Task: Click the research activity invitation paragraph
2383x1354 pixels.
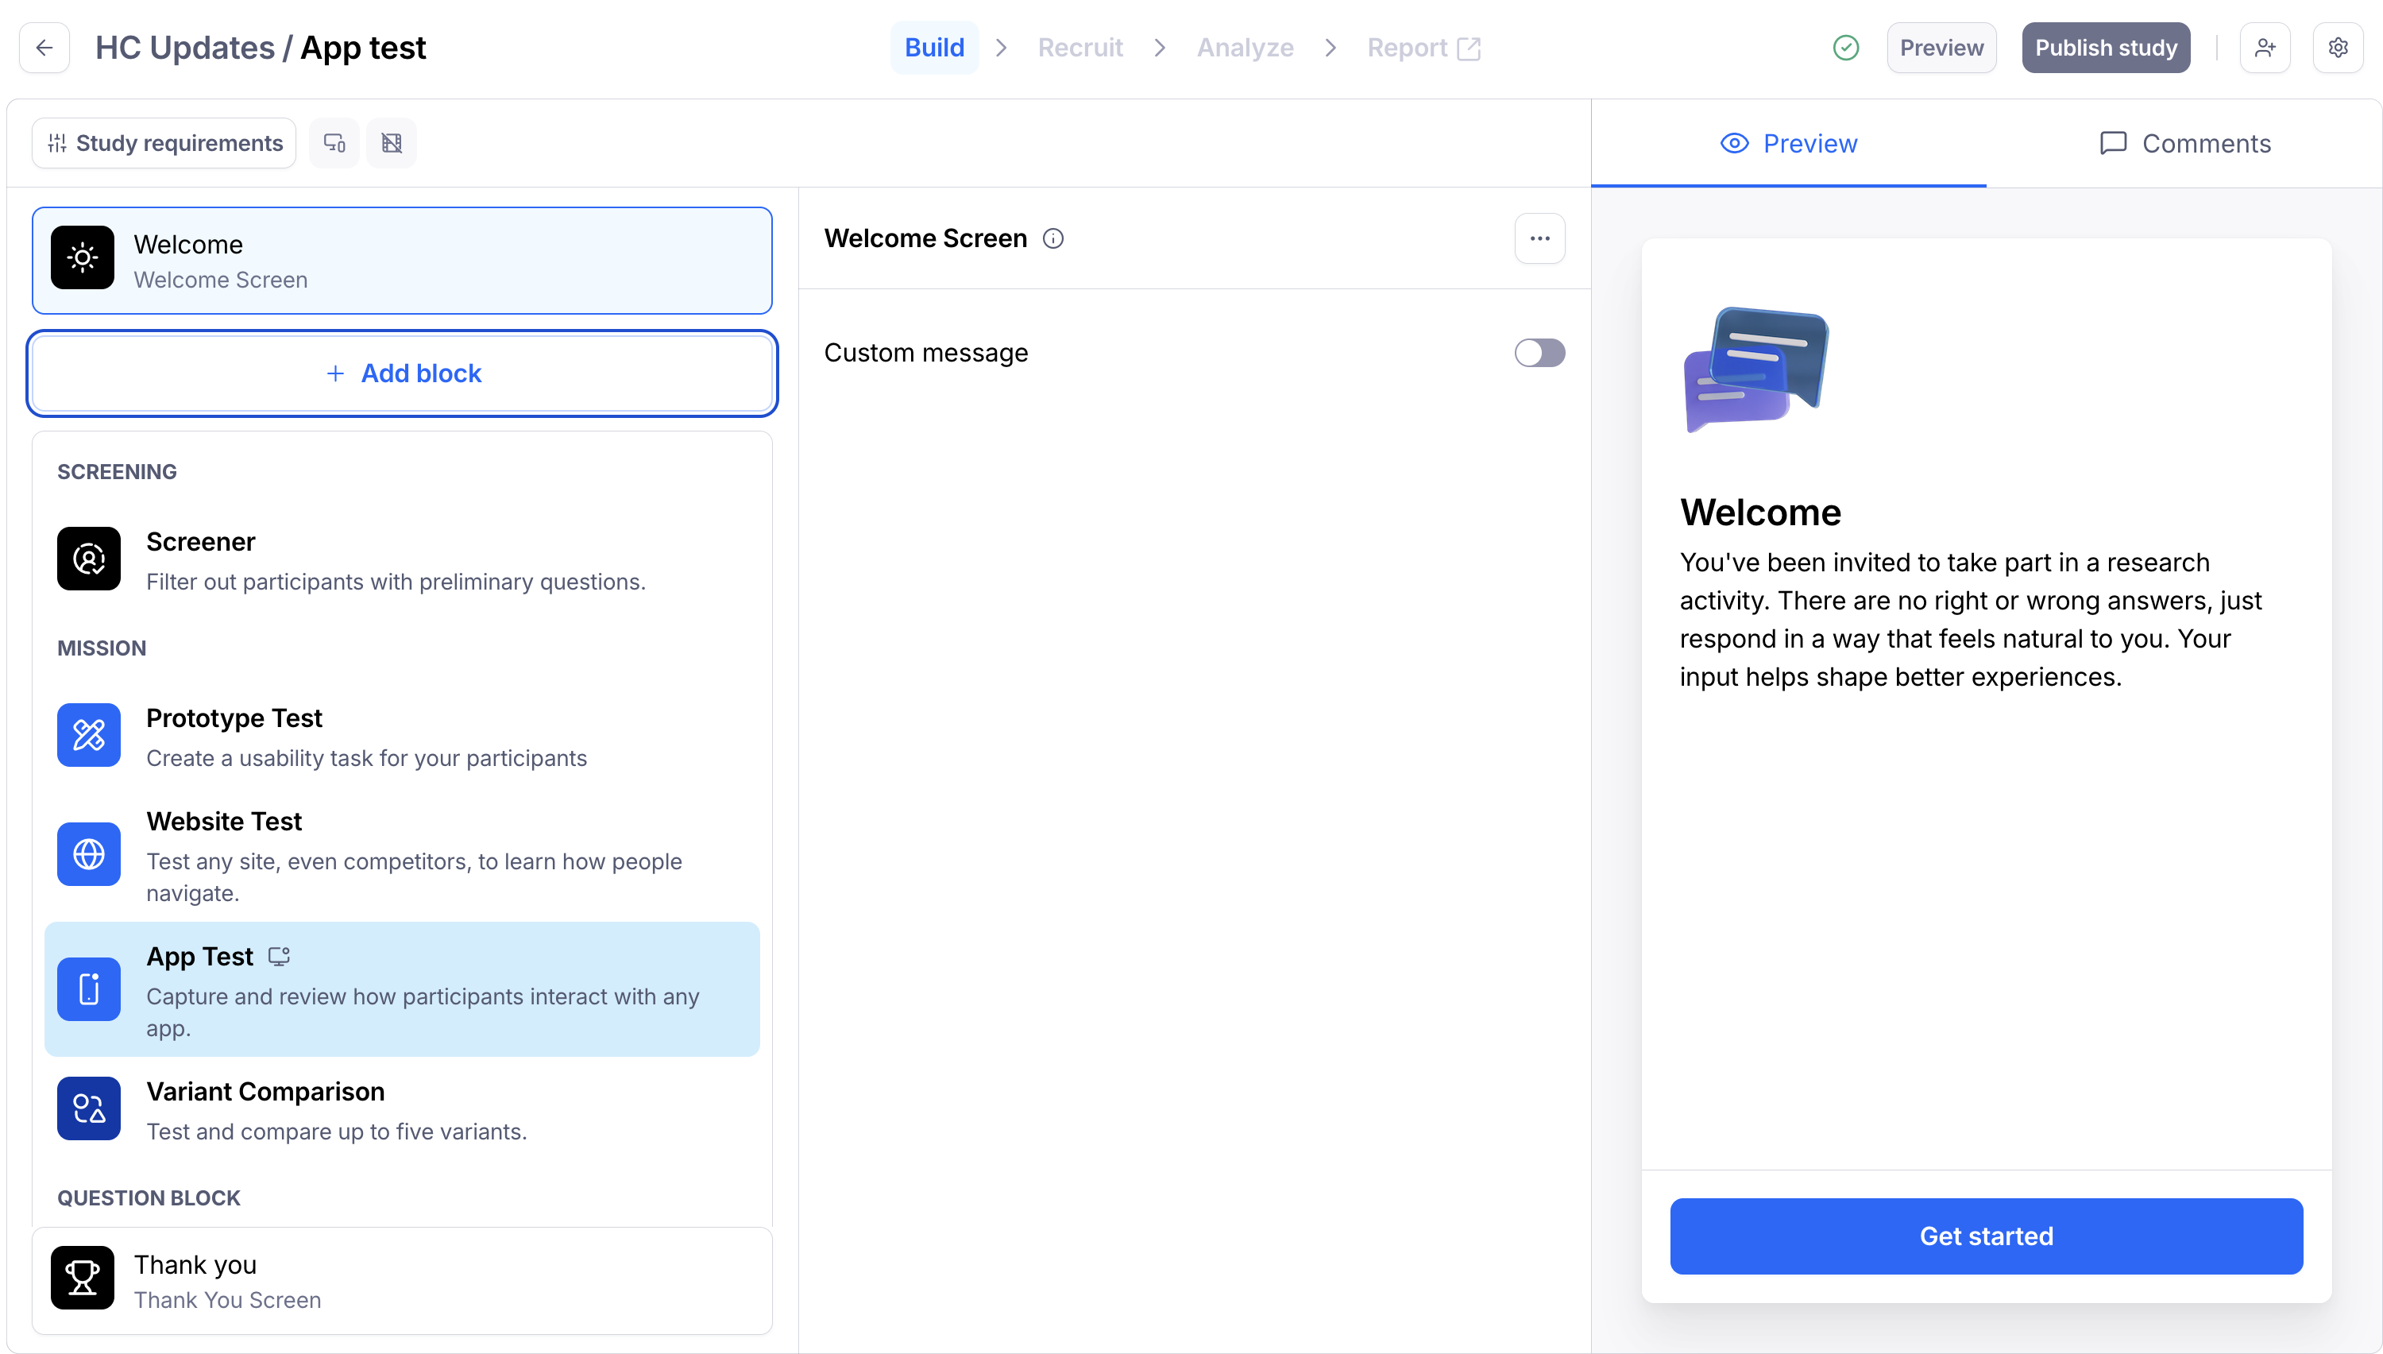Action: pos(1970,619)
